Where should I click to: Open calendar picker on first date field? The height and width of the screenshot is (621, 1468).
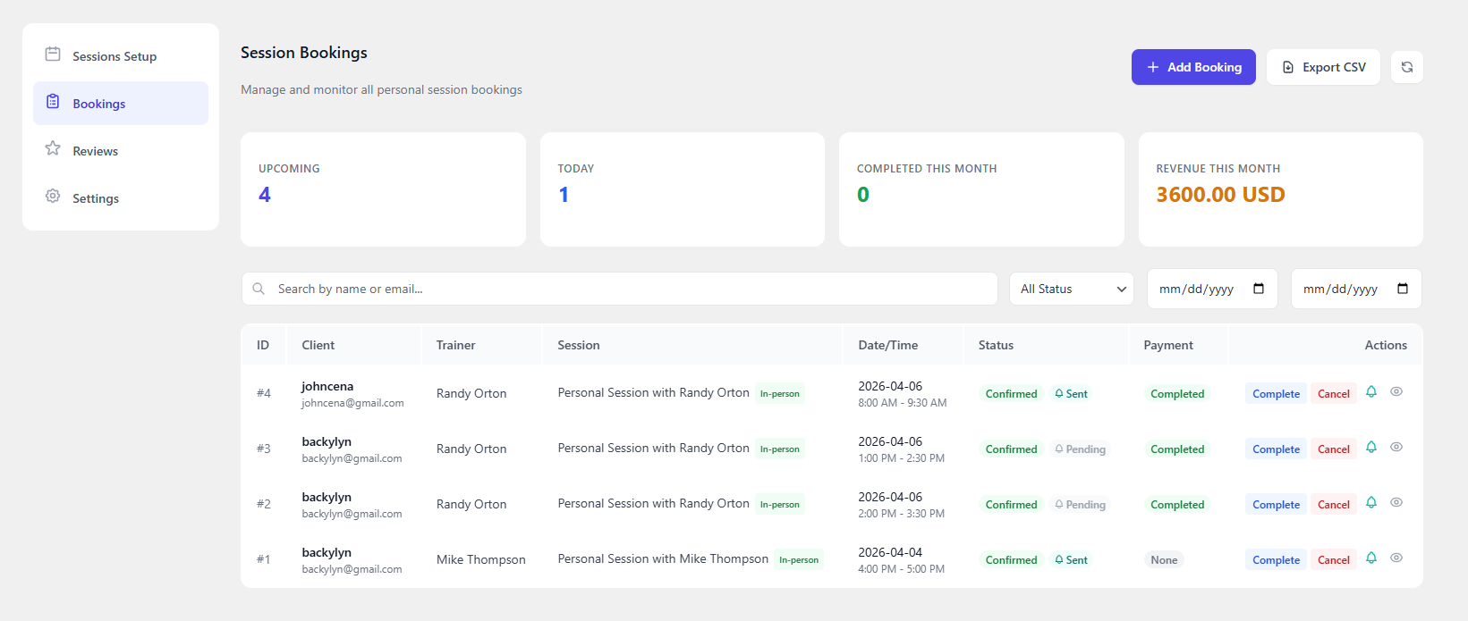click(x=1259, y=289)
